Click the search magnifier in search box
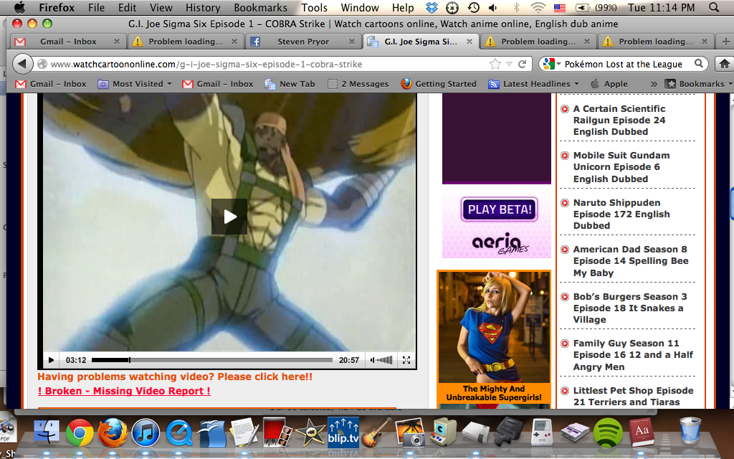This screenshot has height=459, width=734. click(x=698, y=63)
